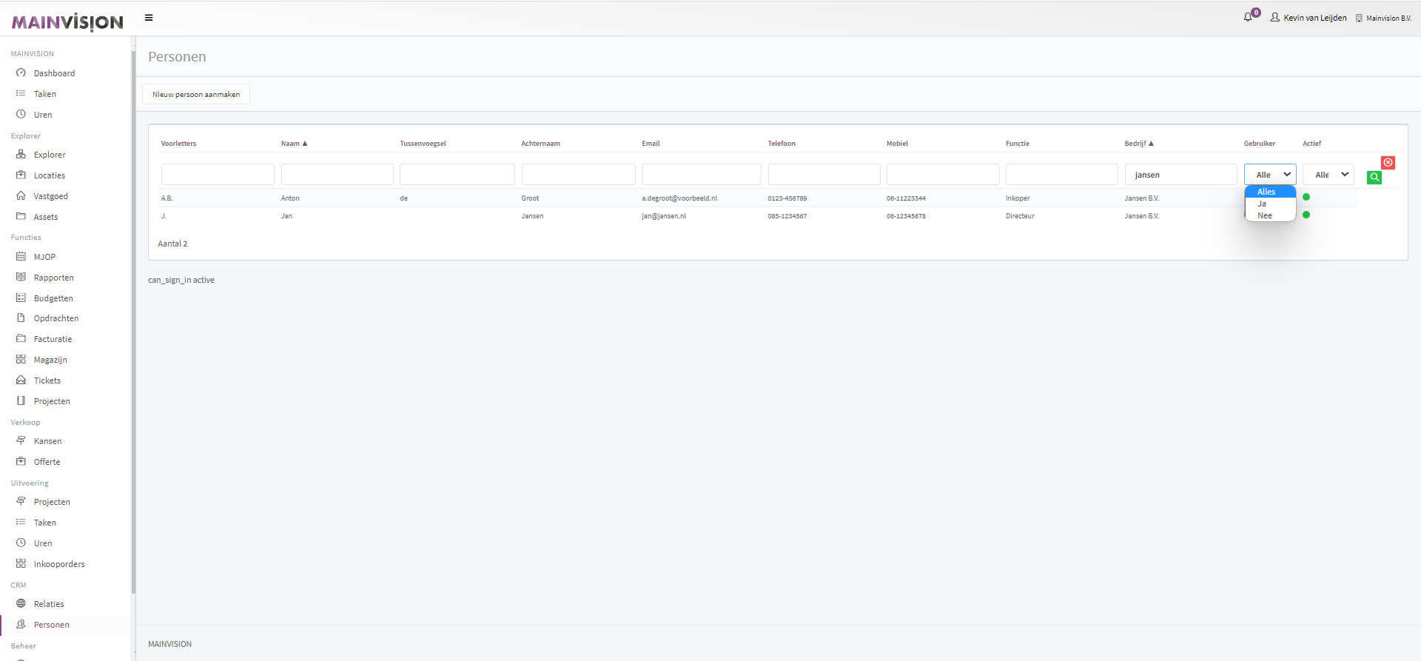Click the Inkoper function cell

tap(1018, 198)
